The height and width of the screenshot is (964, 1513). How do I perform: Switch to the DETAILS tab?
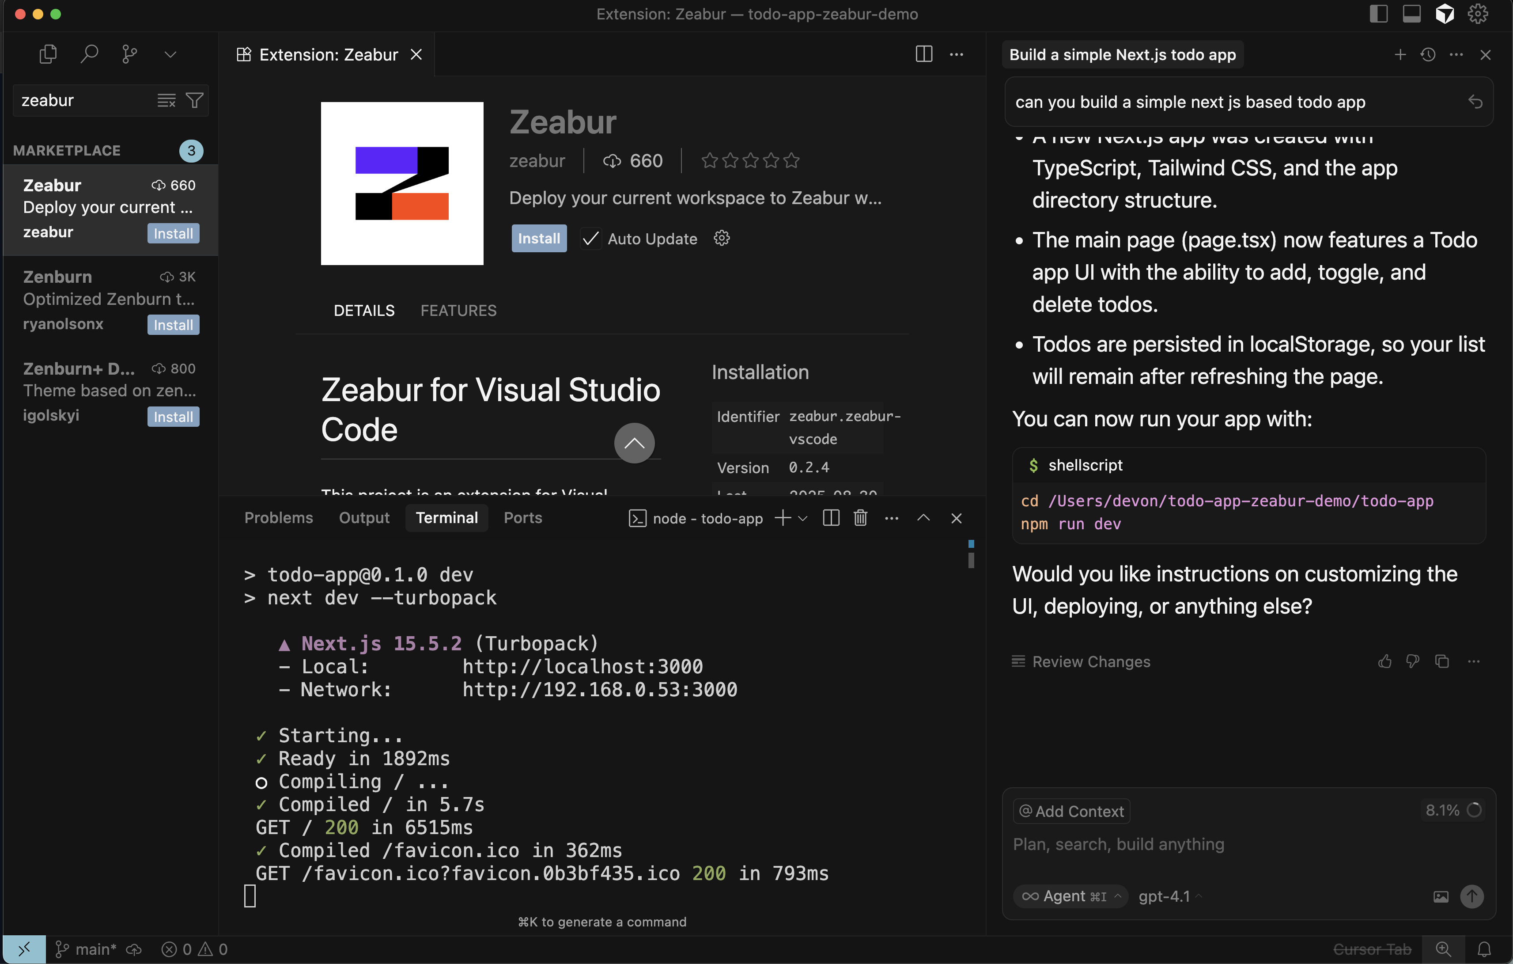[364, 311]
